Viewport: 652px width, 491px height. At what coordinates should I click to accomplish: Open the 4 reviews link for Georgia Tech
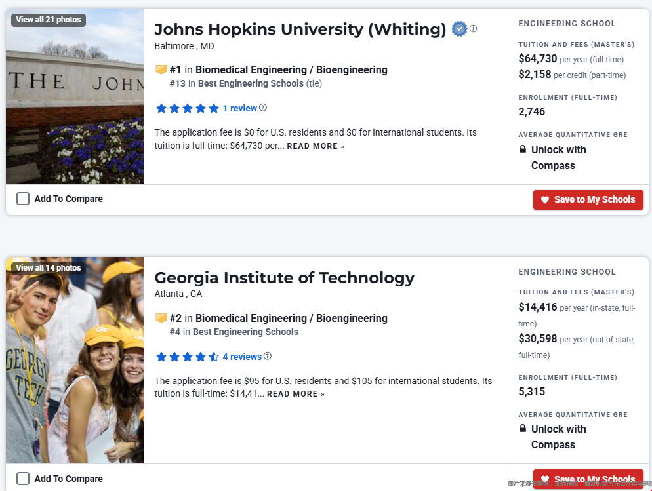(242, 357)
